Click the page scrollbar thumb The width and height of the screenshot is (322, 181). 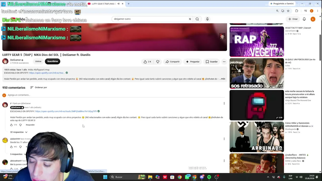coord(320,47)
